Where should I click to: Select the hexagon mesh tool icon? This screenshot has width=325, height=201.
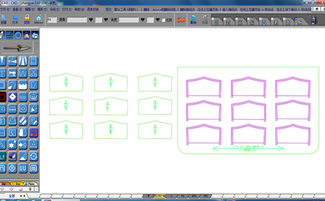(23, 109)
